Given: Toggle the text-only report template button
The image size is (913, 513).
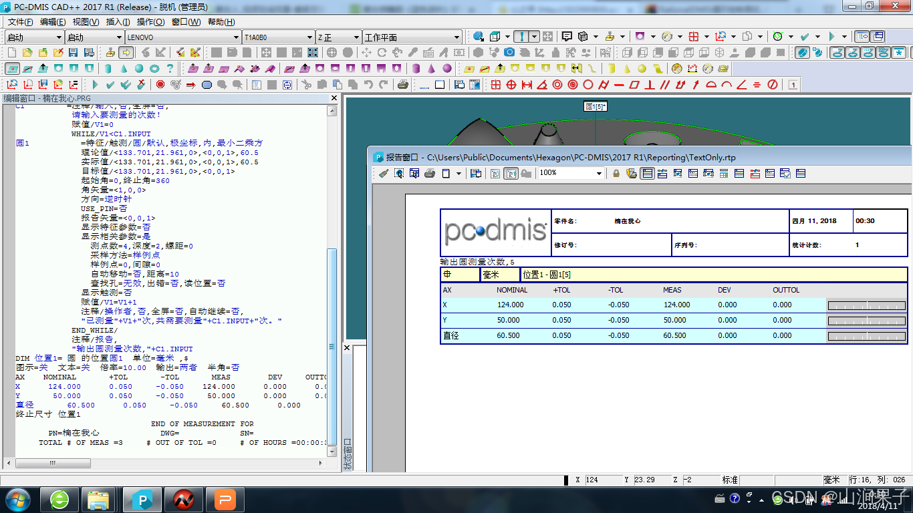Looking at the screenshot, I should (647, 173).
